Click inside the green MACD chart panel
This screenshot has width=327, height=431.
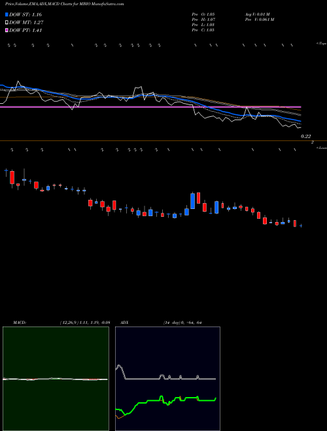point(56,379)
